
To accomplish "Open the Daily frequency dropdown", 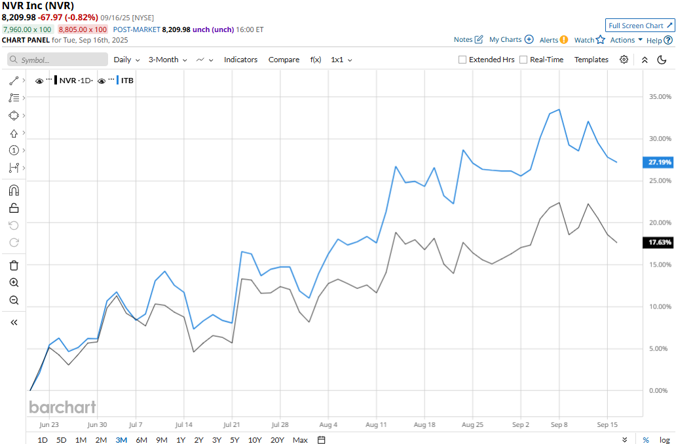I will tap(127, 60).
